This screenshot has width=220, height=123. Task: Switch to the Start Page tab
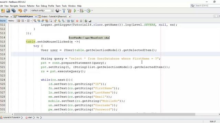[x=4, y=16]
